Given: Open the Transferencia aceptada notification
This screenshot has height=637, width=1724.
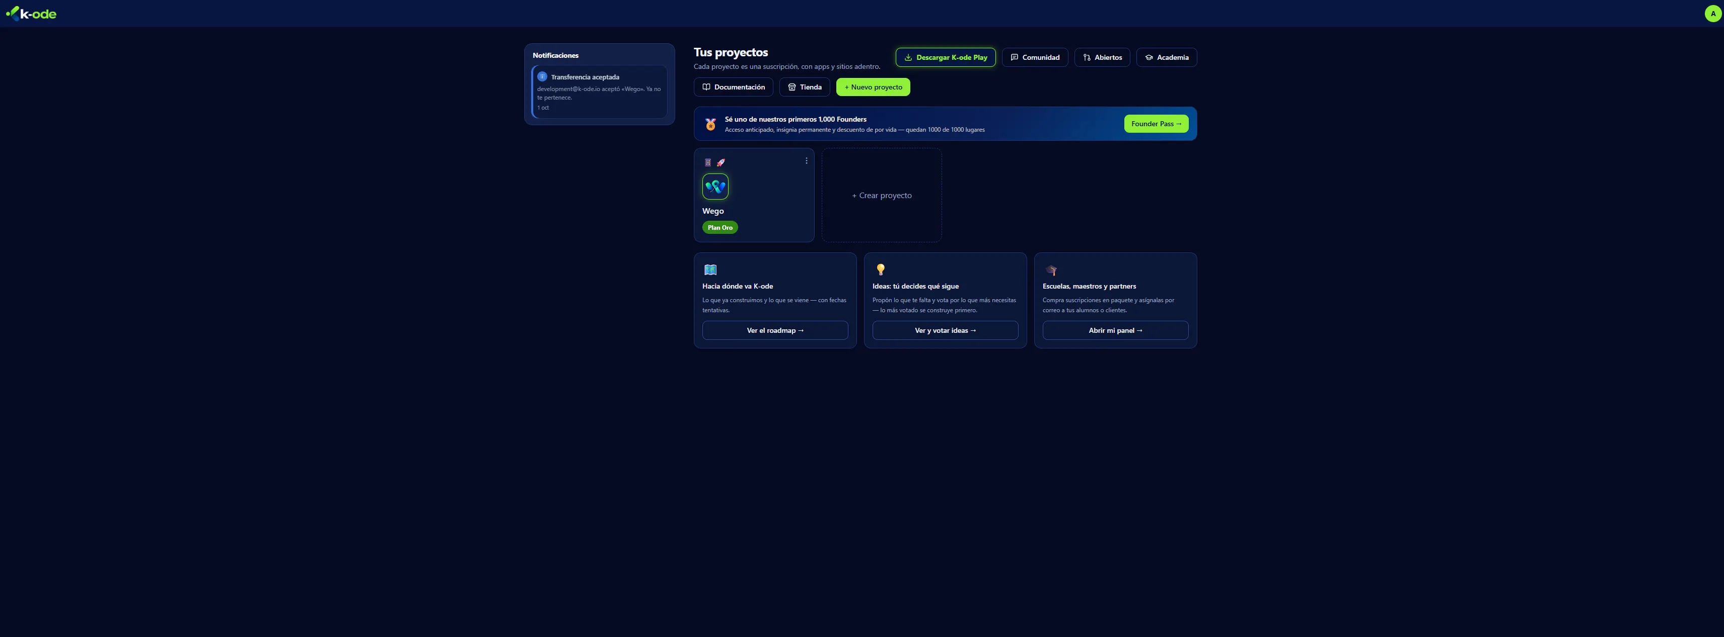Looking at the screenshot, I should pos(599,92).
